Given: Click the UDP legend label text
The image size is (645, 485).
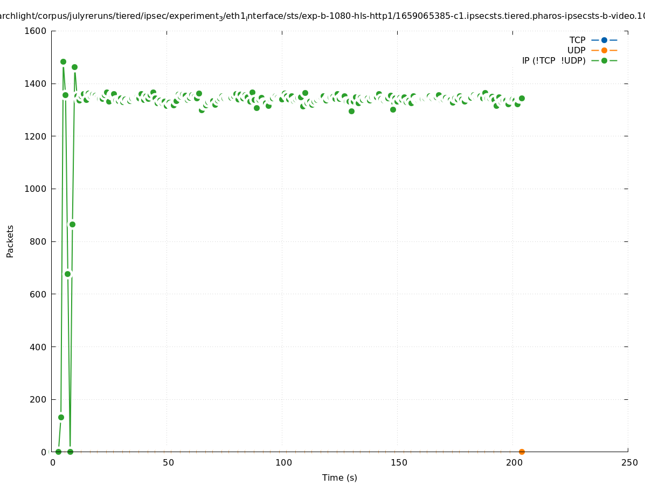Looking at the screenshot, I should [x=576, y=50].
